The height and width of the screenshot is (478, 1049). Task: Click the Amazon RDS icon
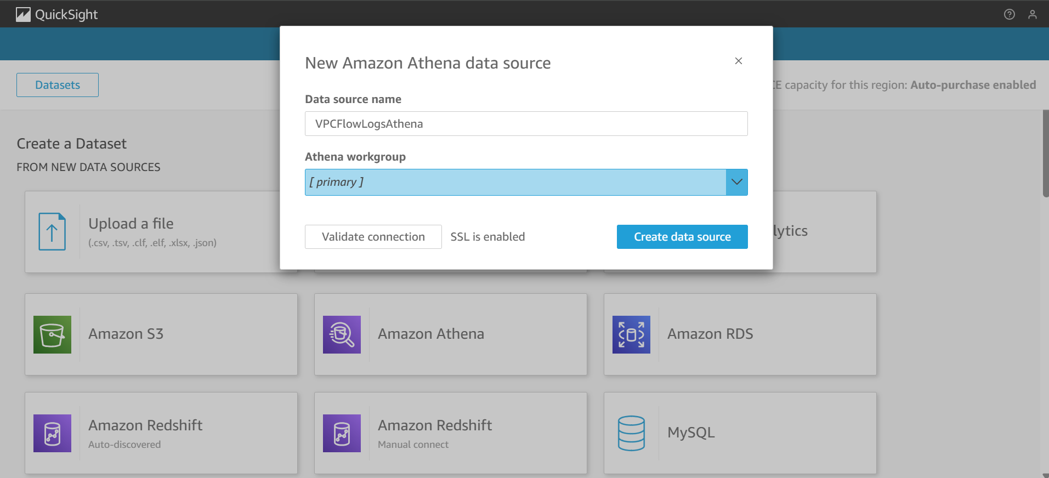click(631, 334)
